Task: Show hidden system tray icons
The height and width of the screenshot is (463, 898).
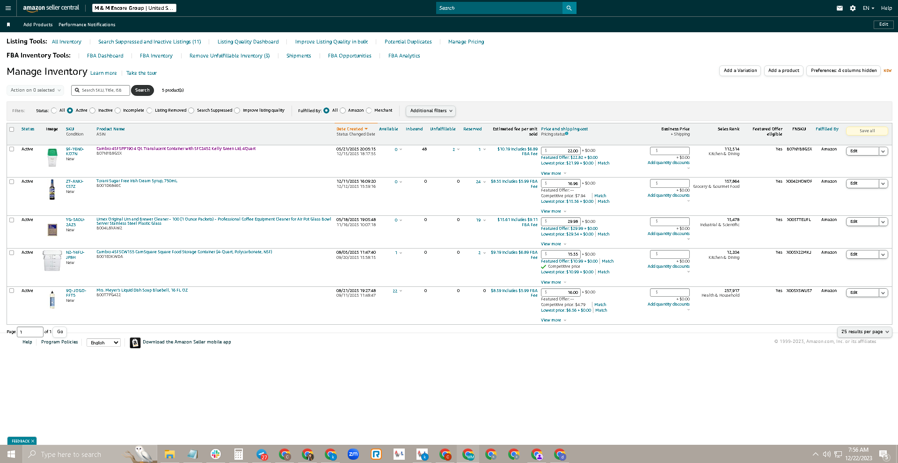Action: pyautogui.click(x=816, y=454)
